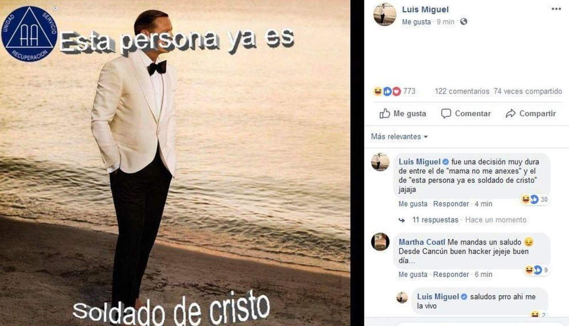Click the reply arrow beside 11 respuestas
569x326 pixels.
[x=402, y=220]
